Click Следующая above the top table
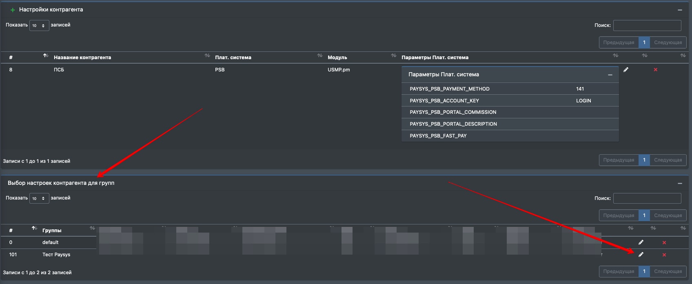The width and height of the screenshot is (692, 284). [668, 42]
